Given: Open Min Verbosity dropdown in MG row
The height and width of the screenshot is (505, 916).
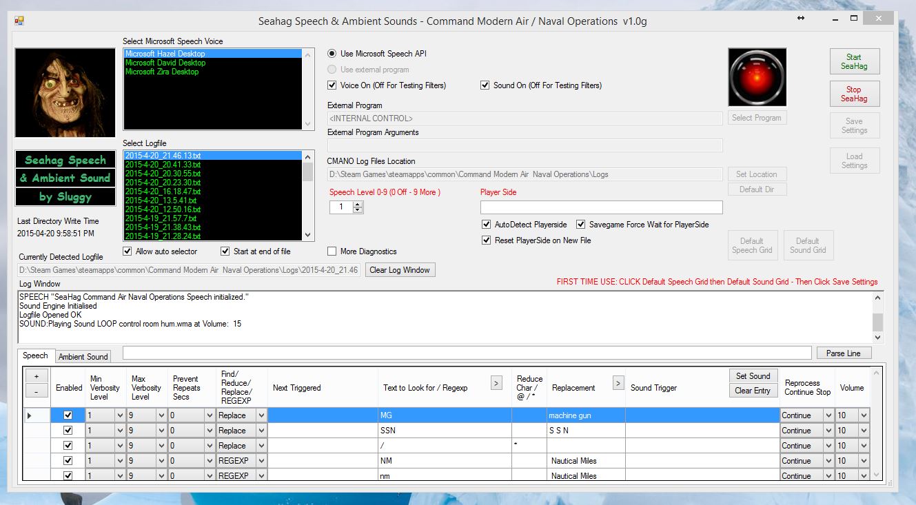Looking at the screenshot, I should pos(120,415).
